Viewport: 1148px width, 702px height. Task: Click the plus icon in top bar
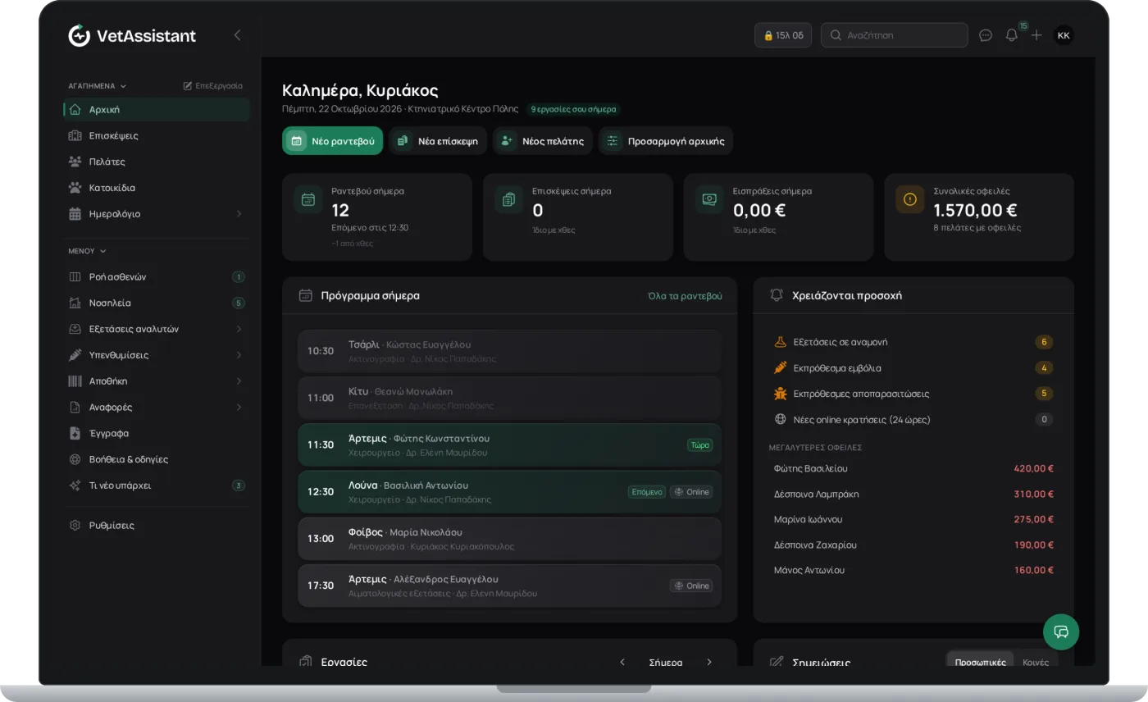[x=1036, y=35]
